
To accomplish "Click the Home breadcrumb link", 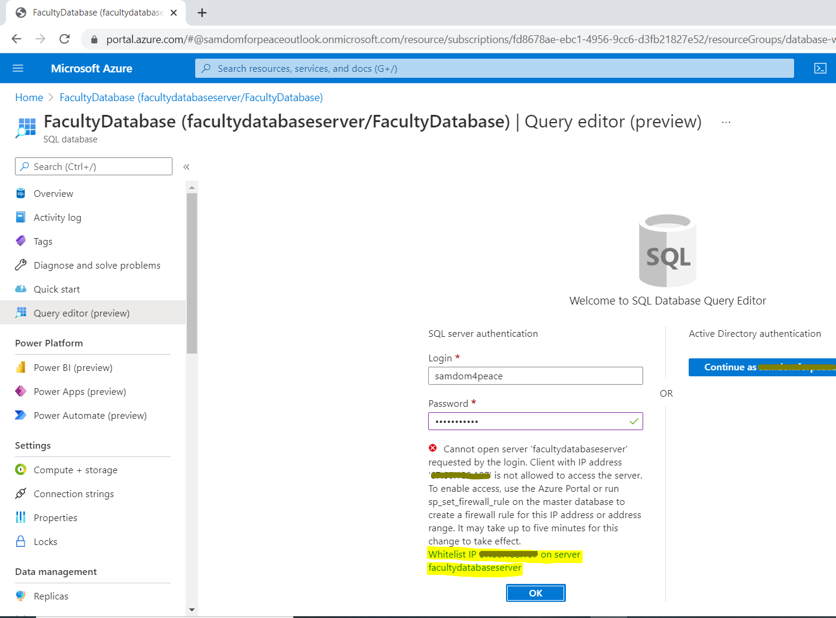I will pyautogui.click(x=29, y=98).
